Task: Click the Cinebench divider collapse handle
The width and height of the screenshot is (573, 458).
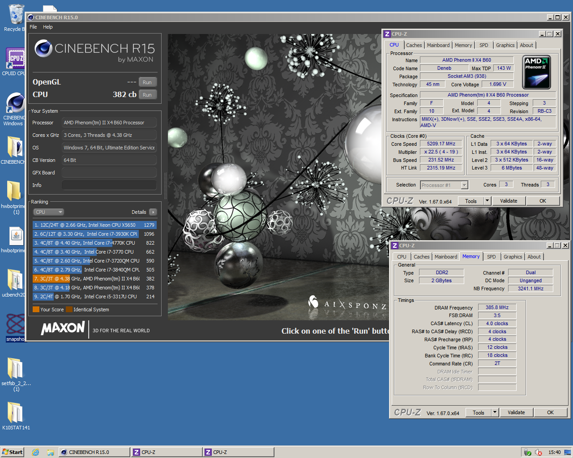Action: point(165,186)
